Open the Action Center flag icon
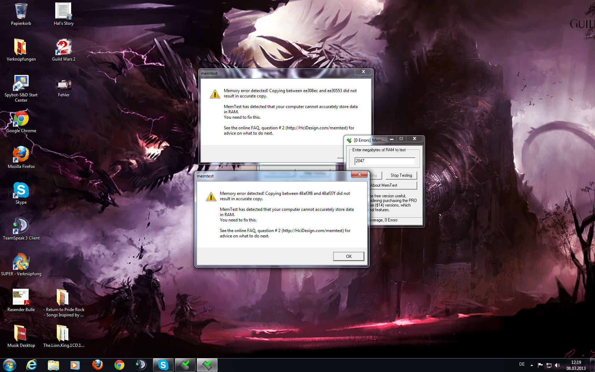Image resolution: width=595 pixels, height=372 pixels. (x=540, y=365)
